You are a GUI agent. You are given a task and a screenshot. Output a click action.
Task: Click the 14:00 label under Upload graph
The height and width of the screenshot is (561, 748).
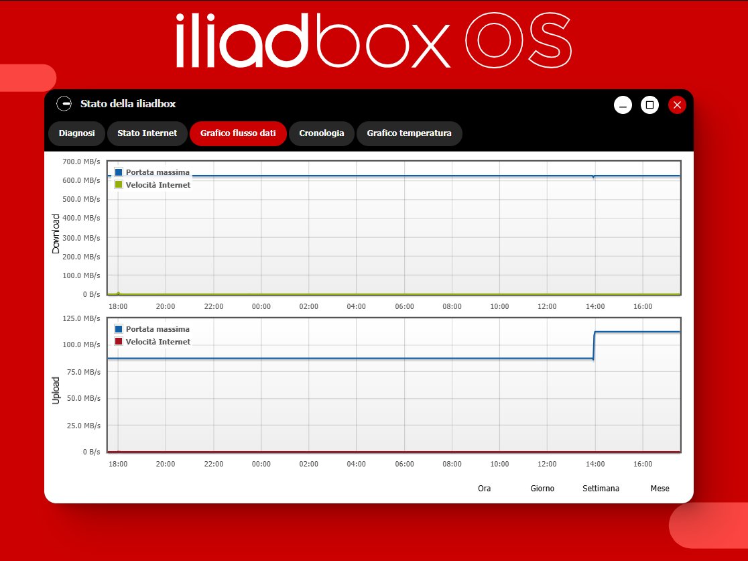(595, 464)
